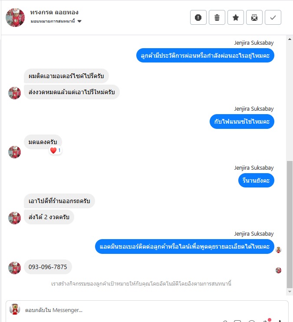Click the auto-created customer activity notice text
293x322 pixels.
[x=141, y=284]
